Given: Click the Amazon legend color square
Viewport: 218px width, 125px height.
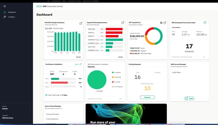Looking at the screenshot, I should point(130,51).
